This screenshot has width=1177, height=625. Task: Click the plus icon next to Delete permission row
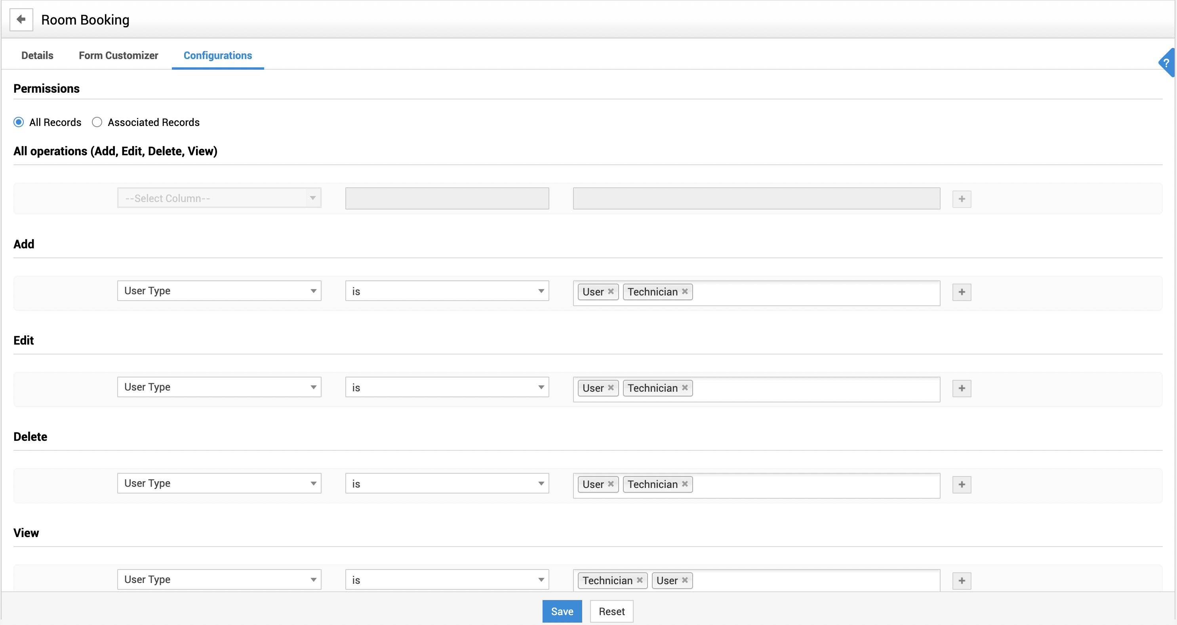(962, 484)
